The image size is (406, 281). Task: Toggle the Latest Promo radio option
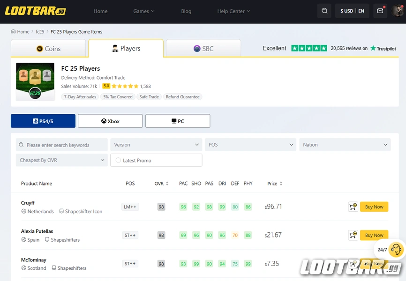pyautogui.click(x=118, y=160)
